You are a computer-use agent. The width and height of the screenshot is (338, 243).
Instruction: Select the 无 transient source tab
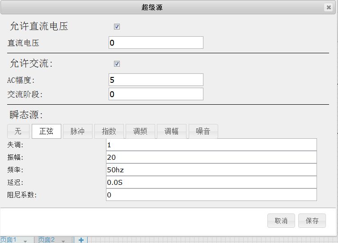(18, 131)
